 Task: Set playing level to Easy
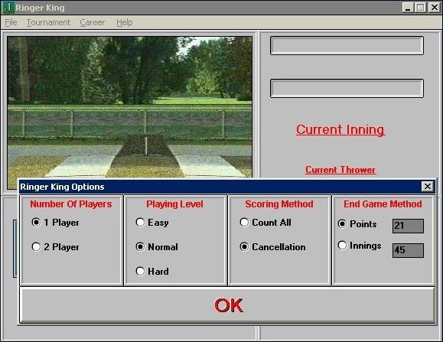[152, 223]
